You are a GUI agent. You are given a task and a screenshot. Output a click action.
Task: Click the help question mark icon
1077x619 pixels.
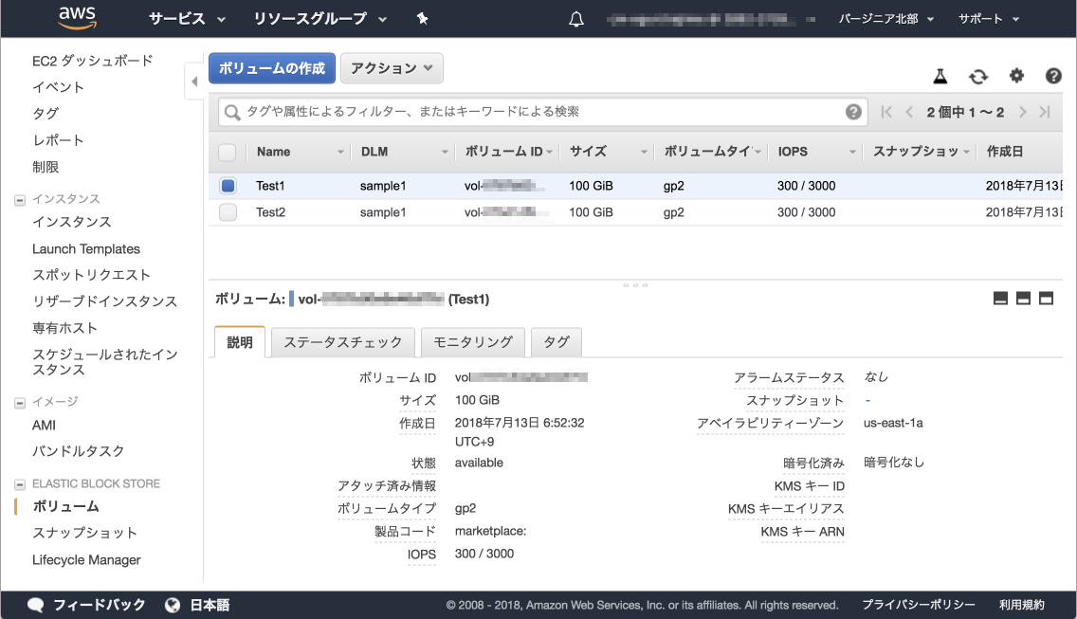(1053, 76)
